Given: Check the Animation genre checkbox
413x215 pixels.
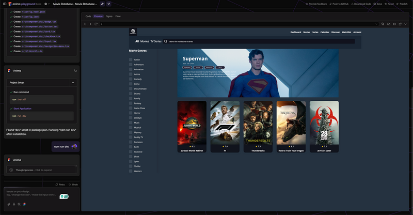Looking at the screenshot, I should (x=131, y=69).
